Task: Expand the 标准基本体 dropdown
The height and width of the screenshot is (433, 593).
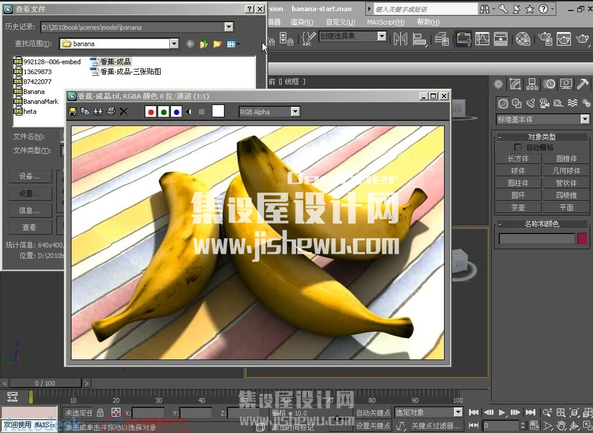Action: (x=585, y=120)
